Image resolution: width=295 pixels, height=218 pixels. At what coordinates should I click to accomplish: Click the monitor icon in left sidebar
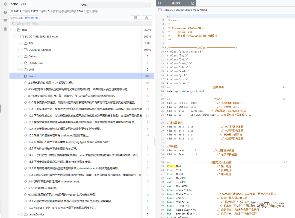point(5,21)
